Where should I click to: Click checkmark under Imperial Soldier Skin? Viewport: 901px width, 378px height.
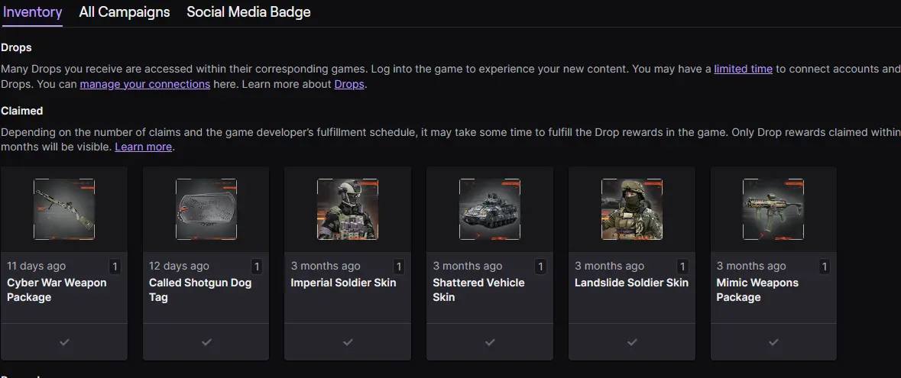coord(348,342)
